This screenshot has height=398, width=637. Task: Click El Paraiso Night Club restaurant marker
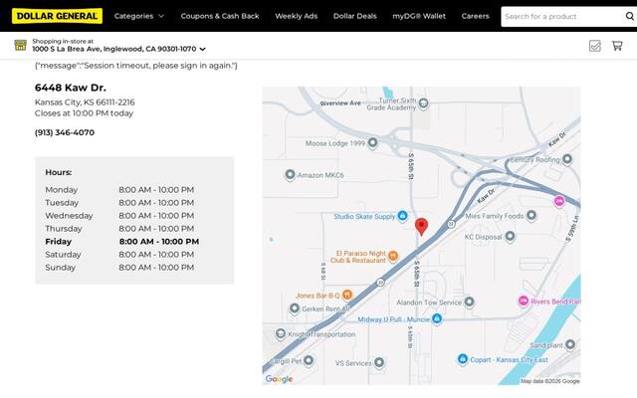(x=393, y=256)
